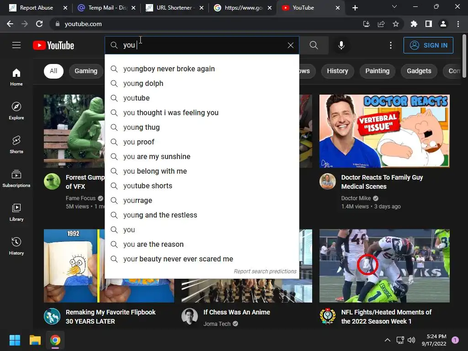Toggle the browser side panel icon

coord(429,24)
